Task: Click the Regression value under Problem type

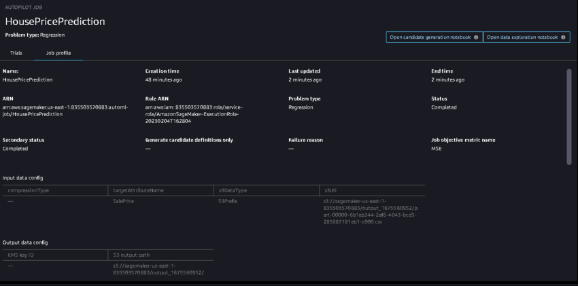Action: (x=301, y=107)
